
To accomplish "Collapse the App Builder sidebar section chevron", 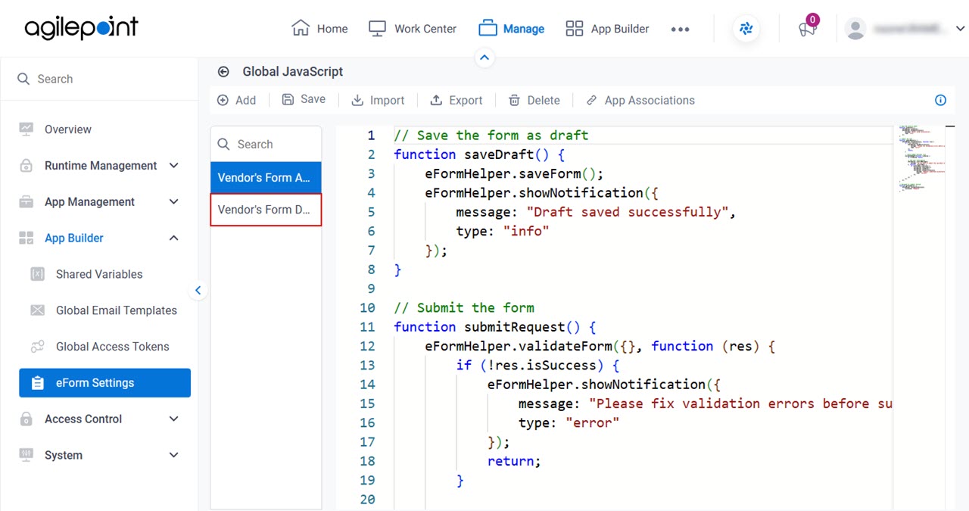I will (x=173, y=238).
